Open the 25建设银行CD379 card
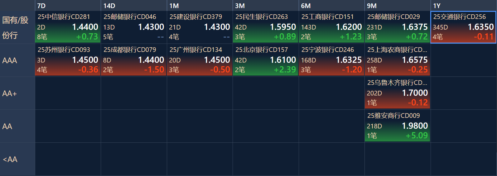Image resolution: width=497 pixels, height=176 pixels. pos(200,27)
